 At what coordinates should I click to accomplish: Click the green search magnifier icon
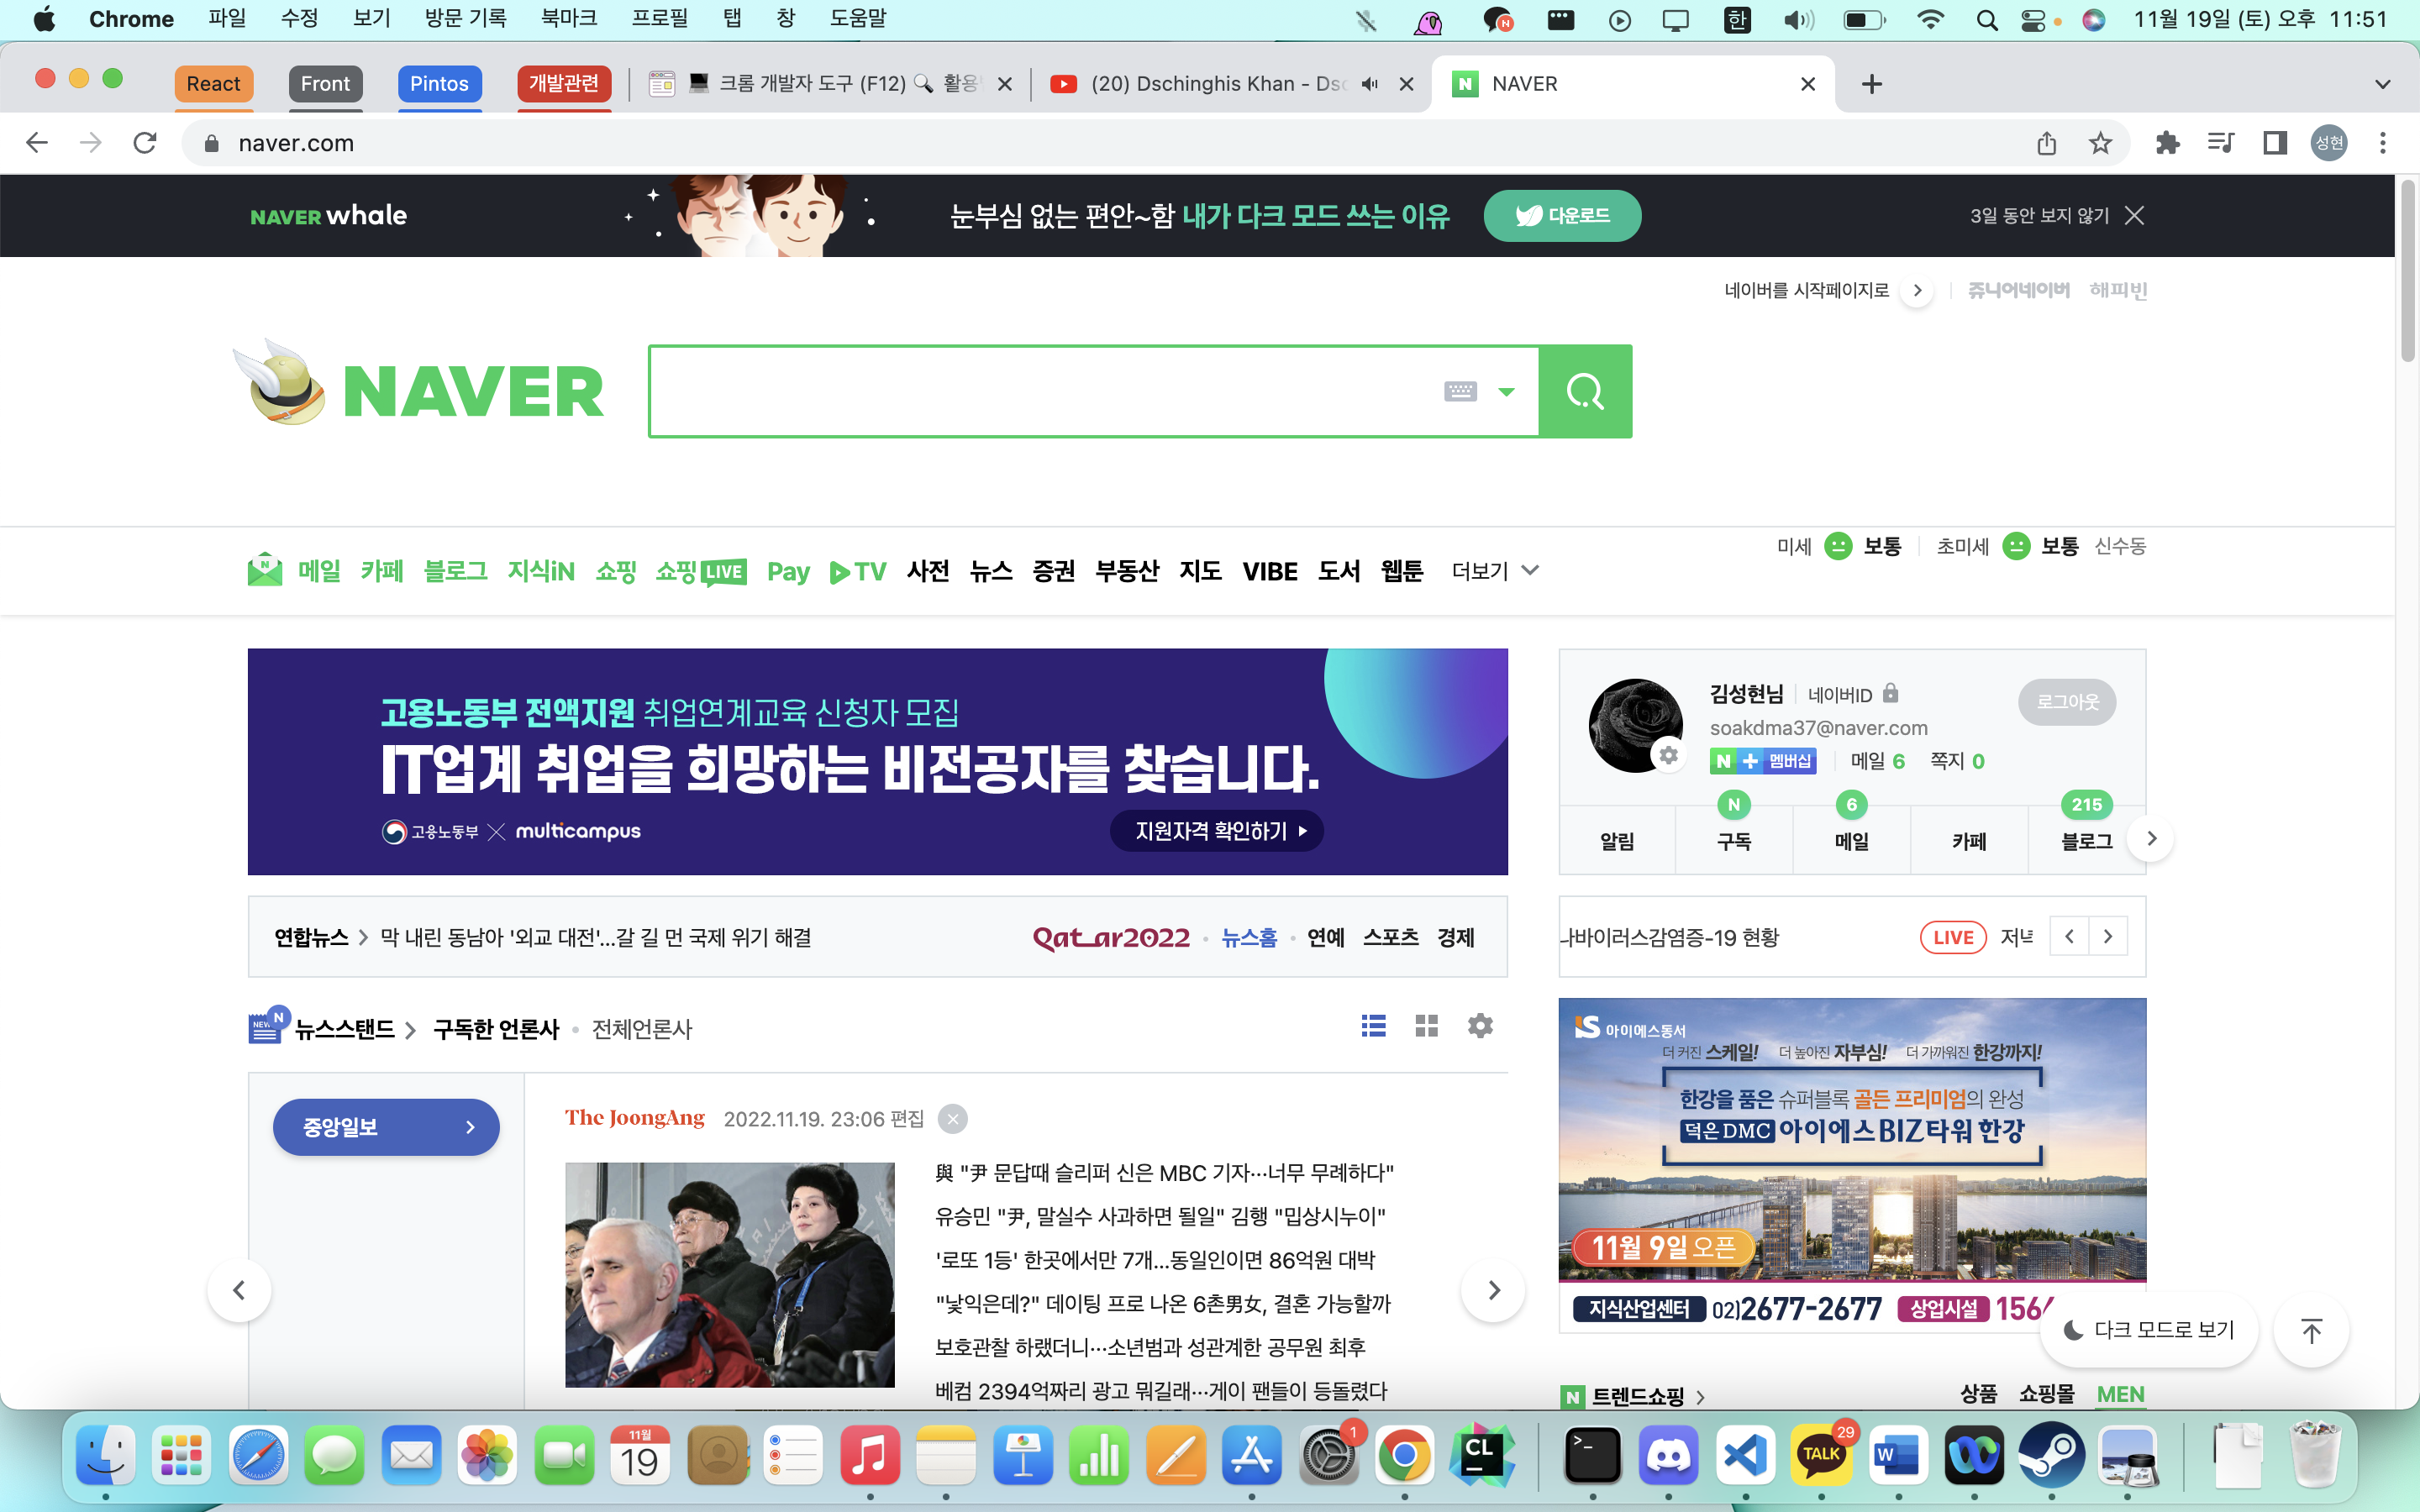click(x=1585, y=391)
